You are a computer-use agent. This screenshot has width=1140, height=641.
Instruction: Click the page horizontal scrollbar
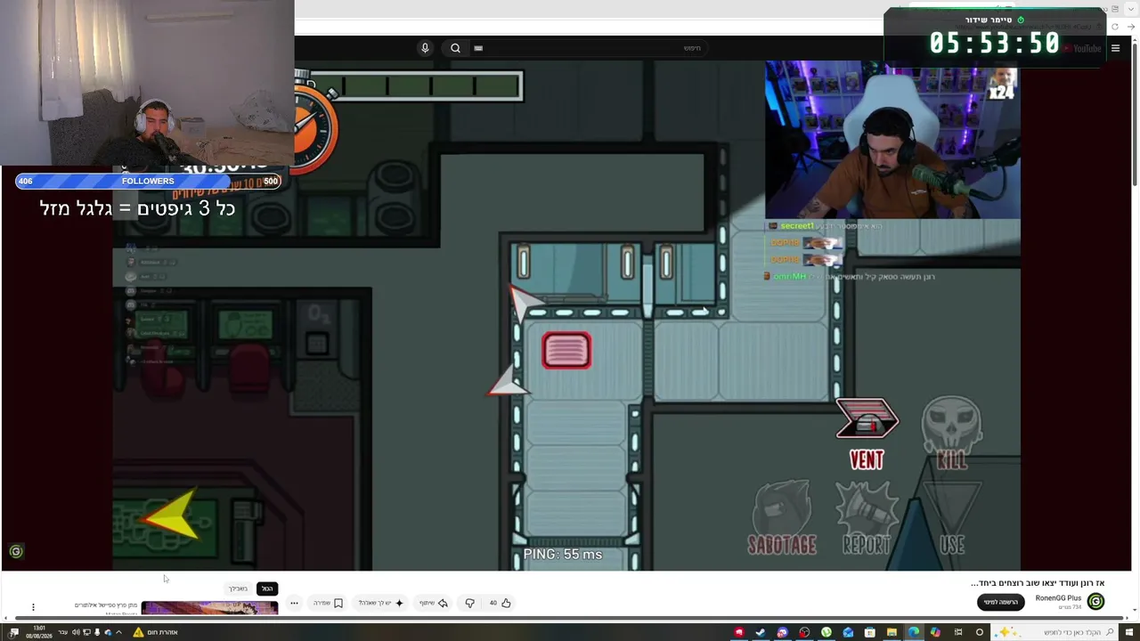pos(570,618)
